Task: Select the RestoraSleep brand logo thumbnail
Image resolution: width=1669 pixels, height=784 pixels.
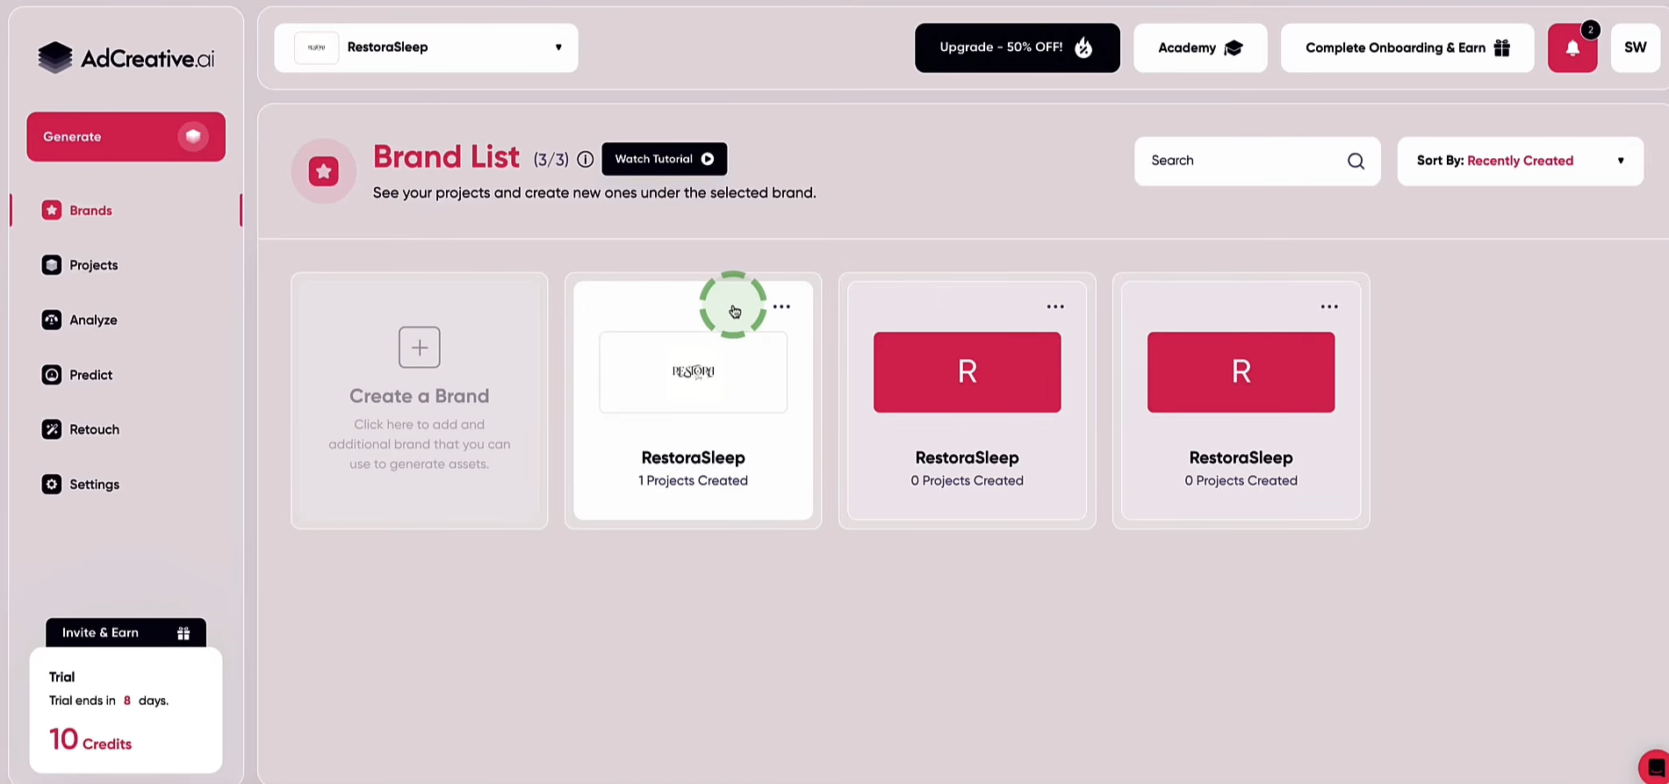Action: (693, 372)
